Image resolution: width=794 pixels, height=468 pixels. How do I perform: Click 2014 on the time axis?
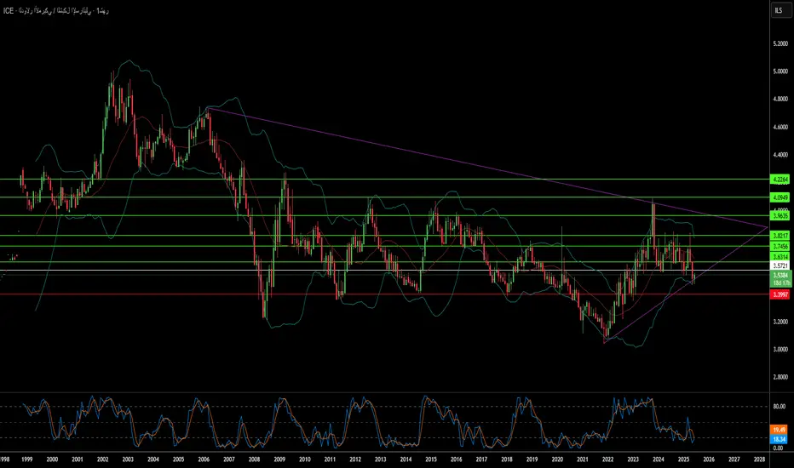[x=406, y=459]
